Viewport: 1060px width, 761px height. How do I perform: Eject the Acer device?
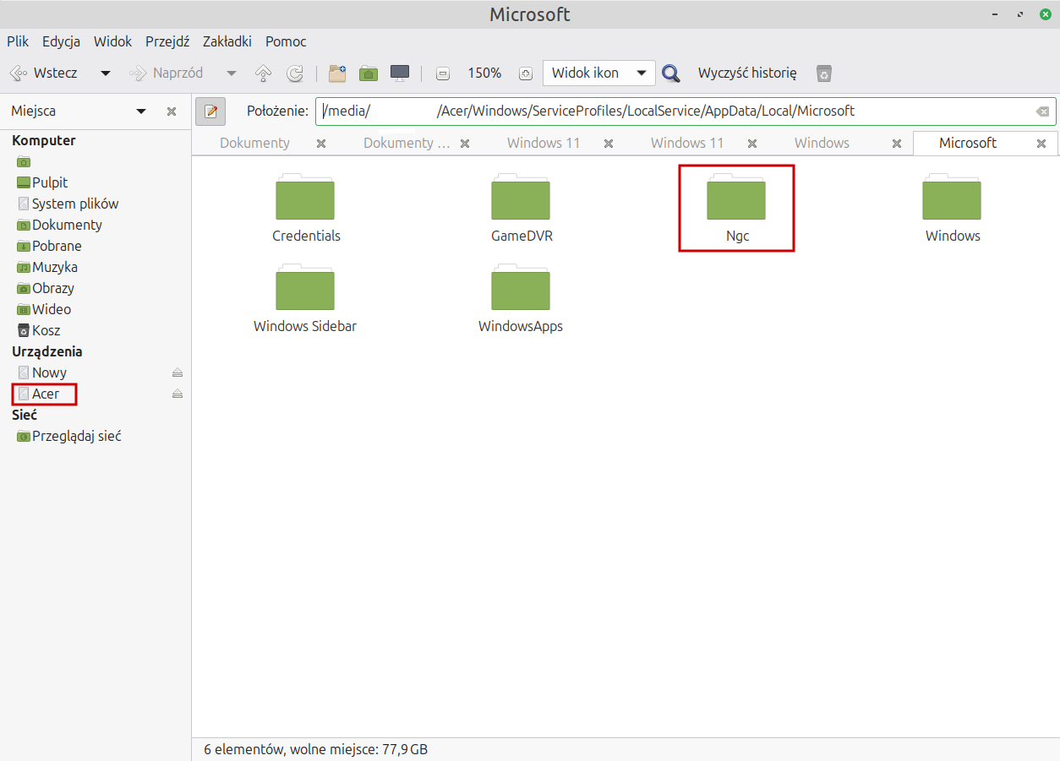click(178, 394)
